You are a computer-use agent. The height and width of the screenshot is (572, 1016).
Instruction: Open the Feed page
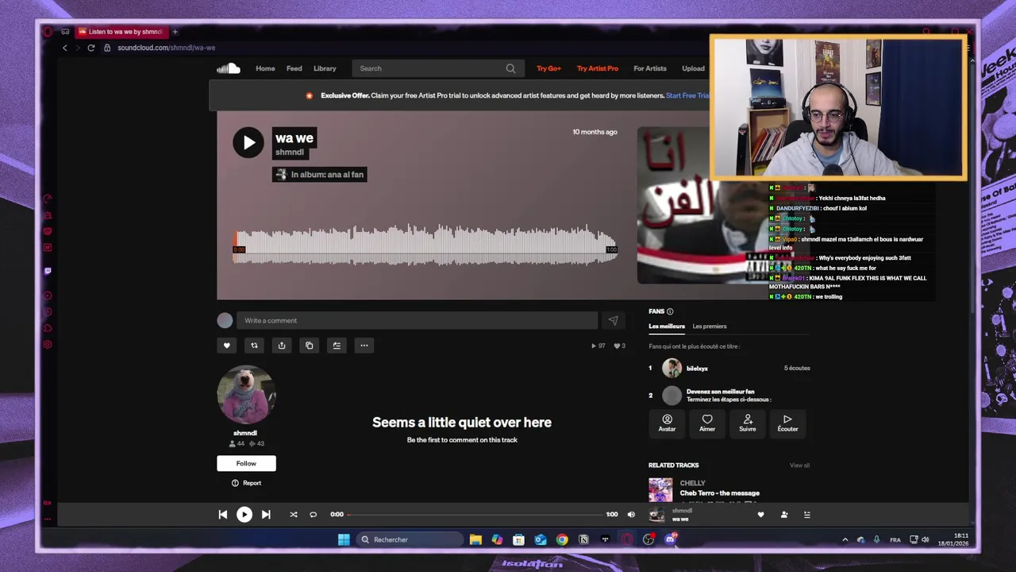coord(294,68)
